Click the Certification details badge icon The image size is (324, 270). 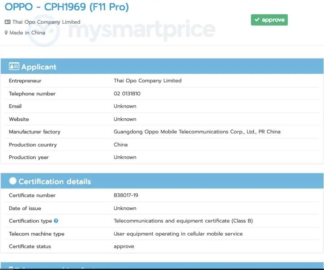[13, 181]
